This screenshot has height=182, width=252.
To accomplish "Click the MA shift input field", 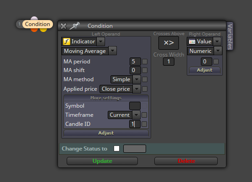I will click(135, 70).
